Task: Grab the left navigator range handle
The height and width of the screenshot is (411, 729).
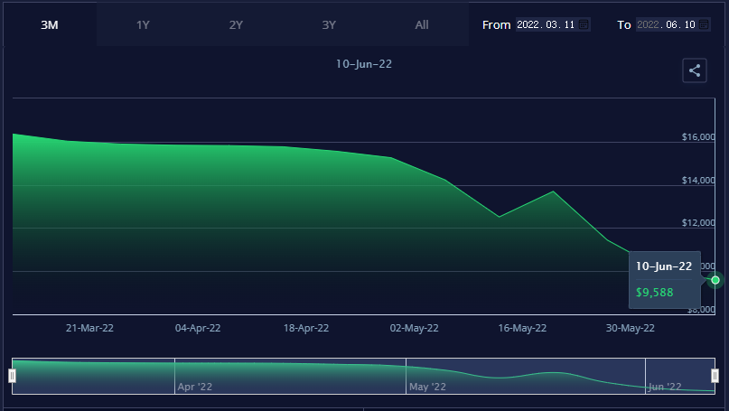Action: (13, 376)
